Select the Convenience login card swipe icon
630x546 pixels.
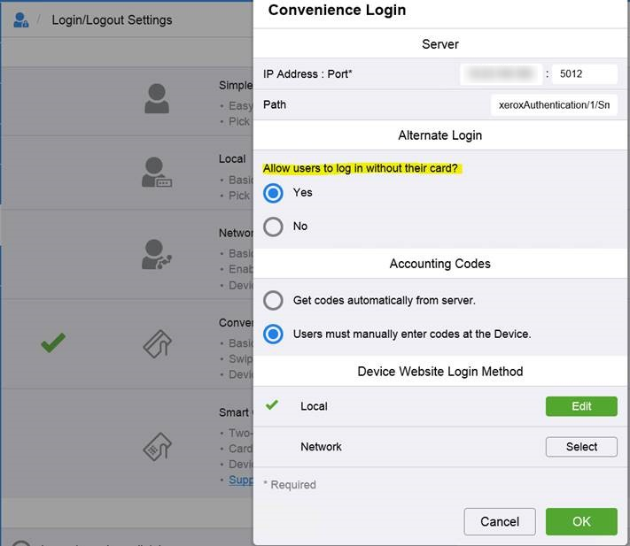click(x=156, y=343)
